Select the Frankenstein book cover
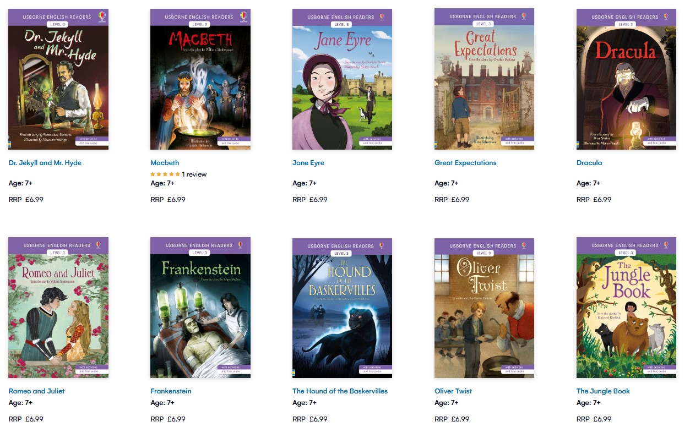 click(200, 308)
